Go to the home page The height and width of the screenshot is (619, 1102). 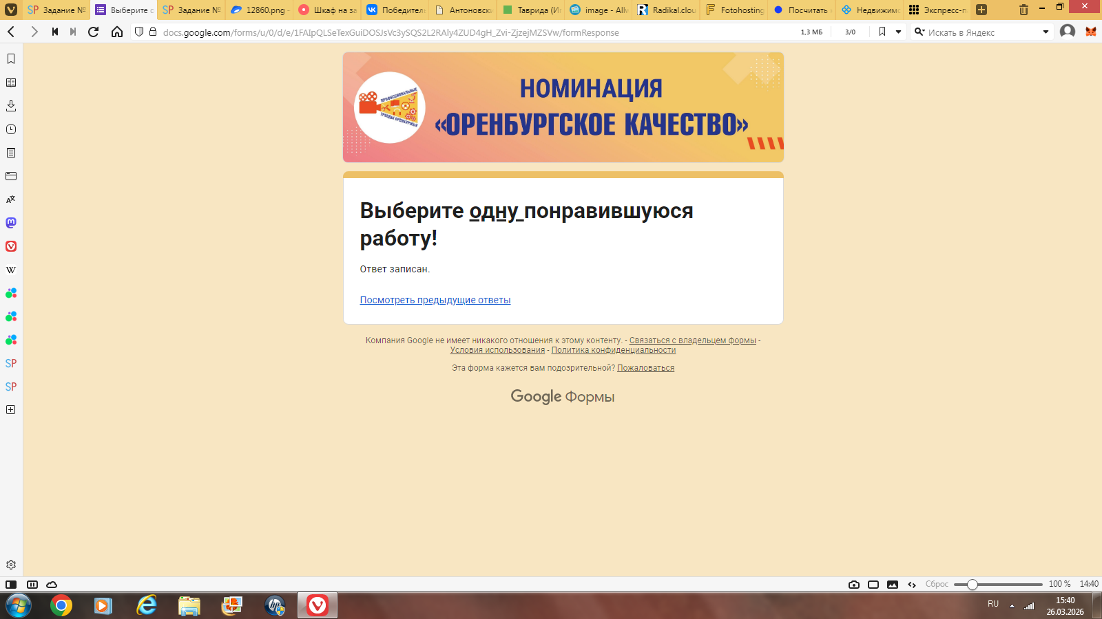117,32
